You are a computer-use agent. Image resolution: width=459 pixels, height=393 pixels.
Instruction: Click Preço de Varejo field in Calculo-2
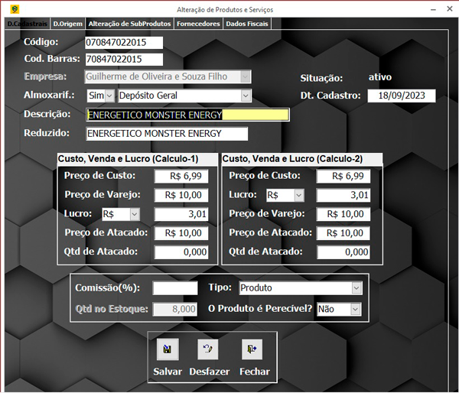pos(343,214)
